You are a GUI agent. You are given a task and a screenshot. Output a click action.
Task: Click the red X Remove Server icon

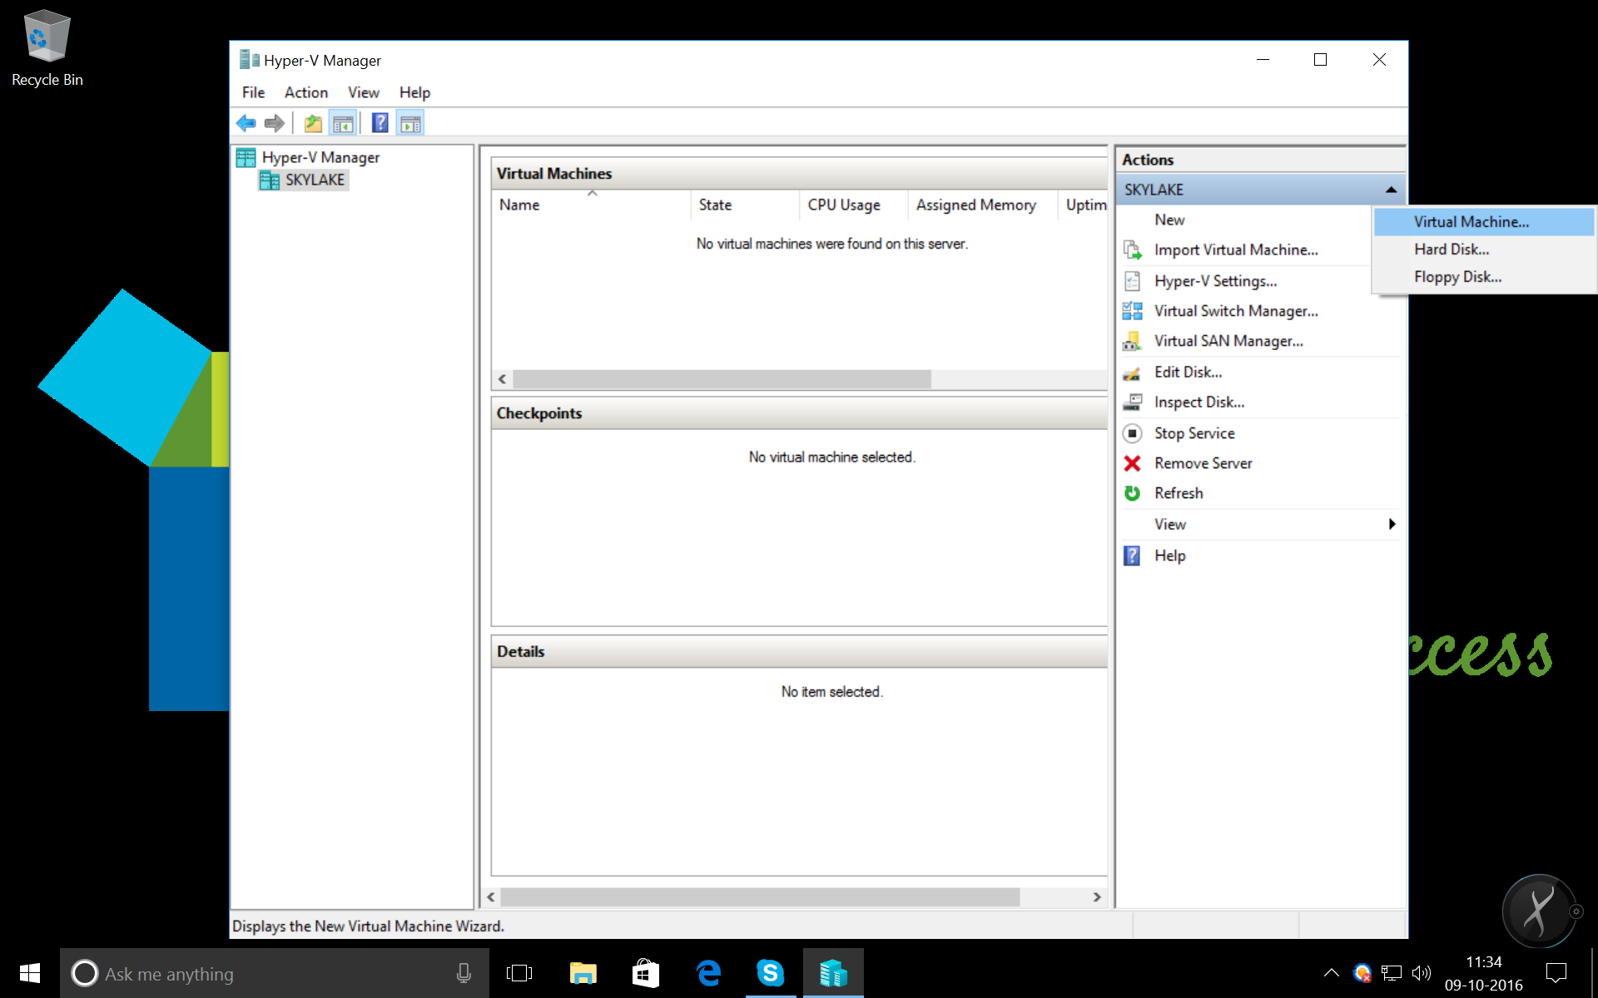(1132, 463)
